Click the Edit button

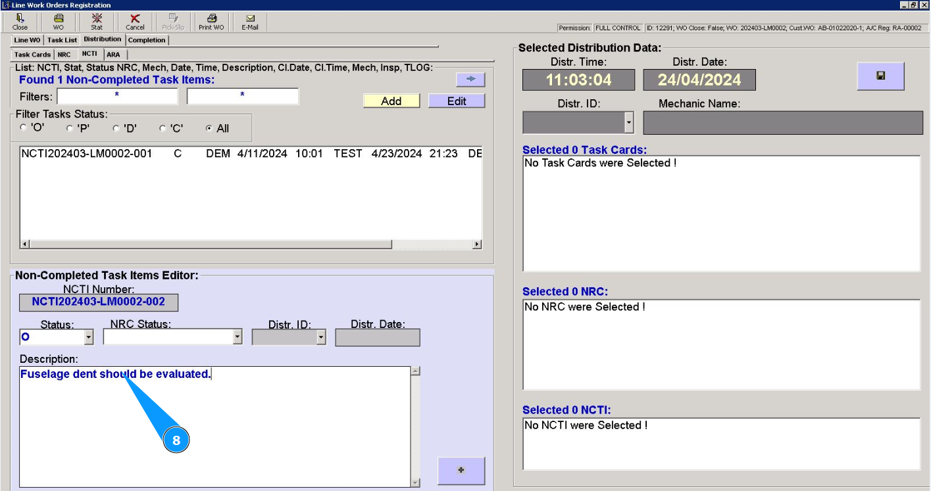click(457, 101)
